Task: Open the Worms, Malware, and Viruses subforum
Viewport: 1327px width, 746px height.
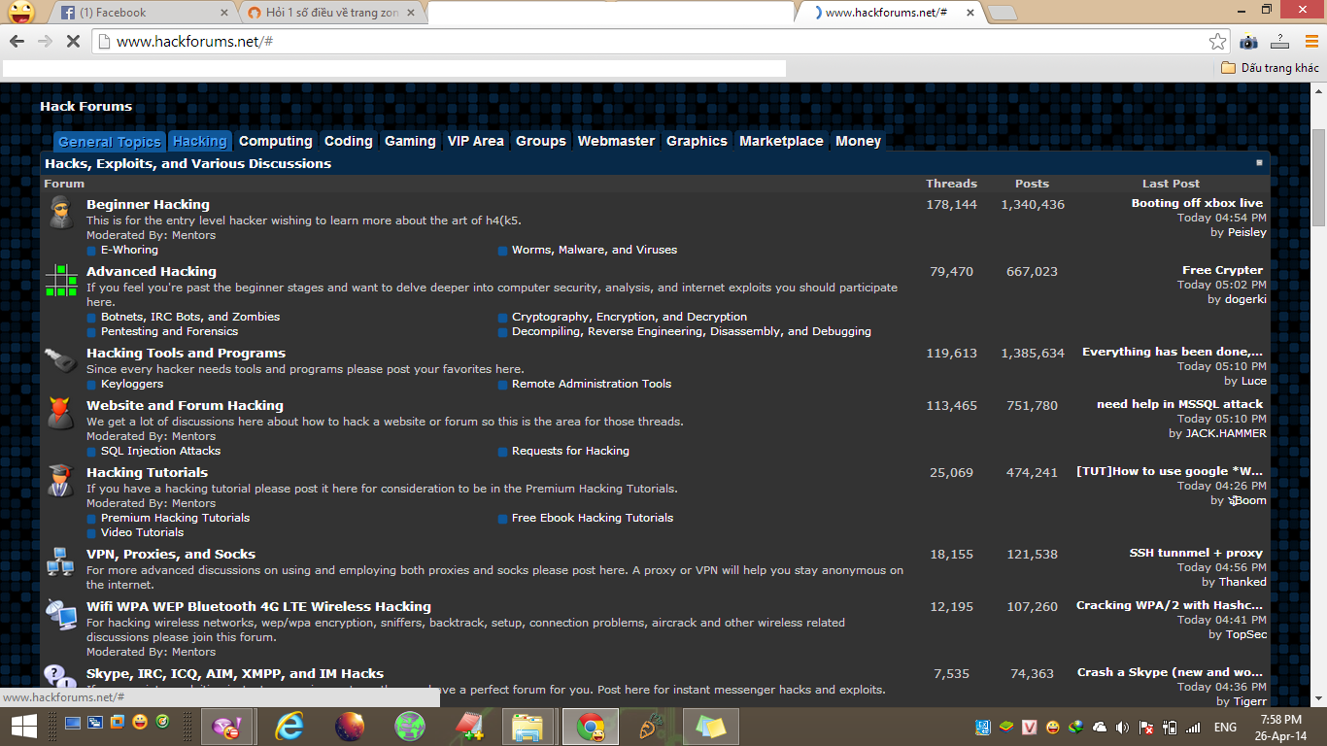Action: [595, 250]
